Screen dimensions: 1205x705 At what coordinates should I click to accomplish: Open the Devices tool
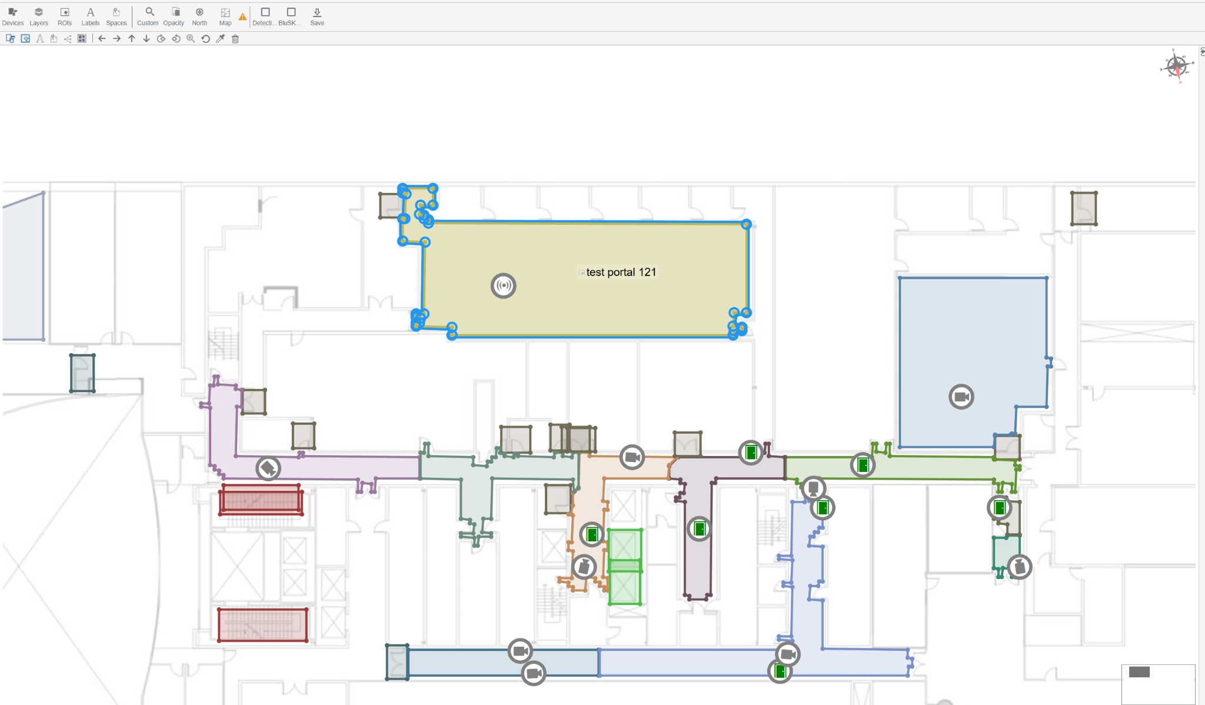click(13, 16)
